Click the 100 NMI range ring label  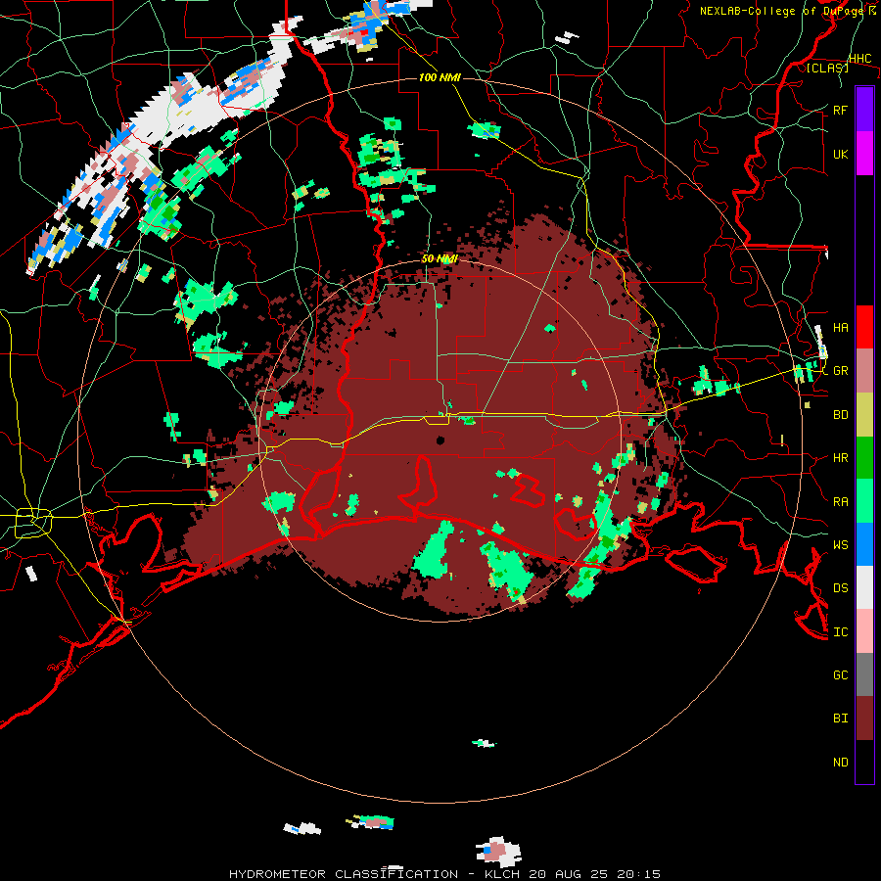click(x=440, y=77)
